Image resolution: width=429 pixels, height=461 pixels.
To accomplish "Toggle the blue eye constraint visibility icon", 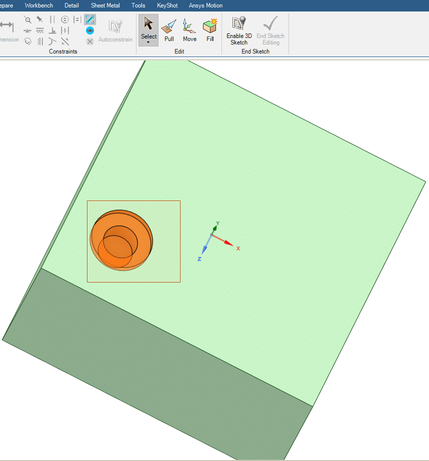I will tap(90, 30).
